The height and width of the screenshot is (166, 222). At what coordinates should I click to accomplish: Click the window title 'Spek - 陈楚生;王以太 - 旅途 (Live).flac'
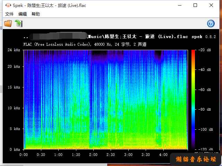coord(49,6)
